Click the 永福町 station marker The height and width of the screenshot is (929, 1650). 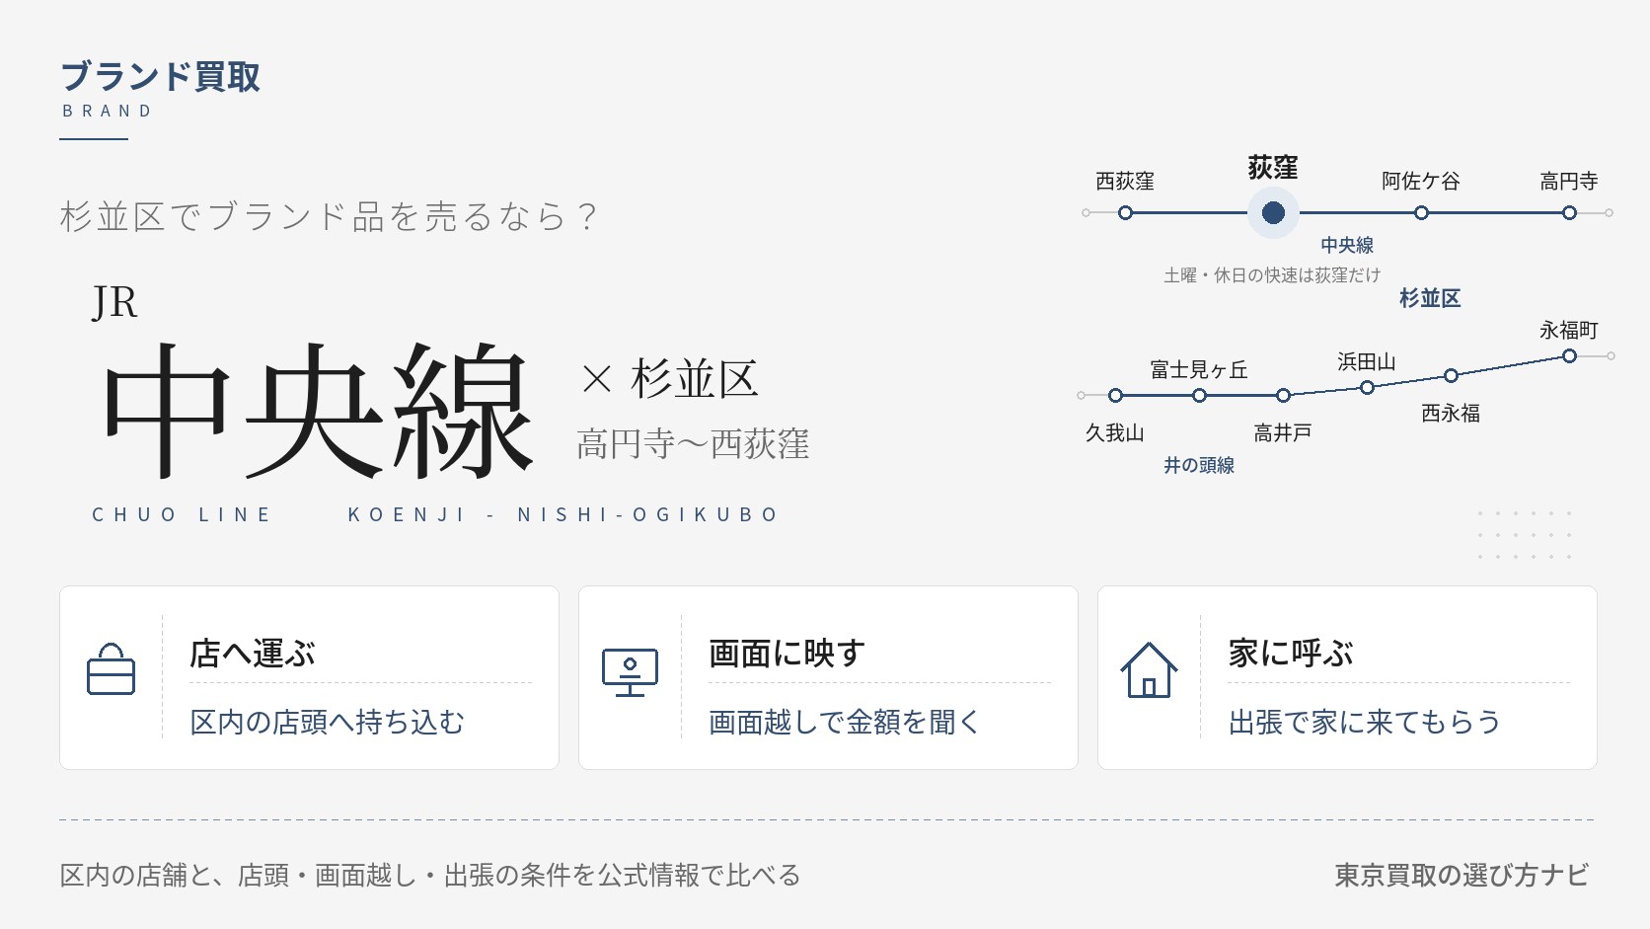click(x=1569, y=355)
